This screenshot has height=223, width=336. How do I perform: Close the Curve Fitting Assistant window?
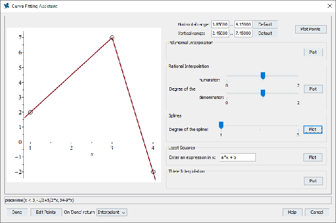click(x=326, y=6)
